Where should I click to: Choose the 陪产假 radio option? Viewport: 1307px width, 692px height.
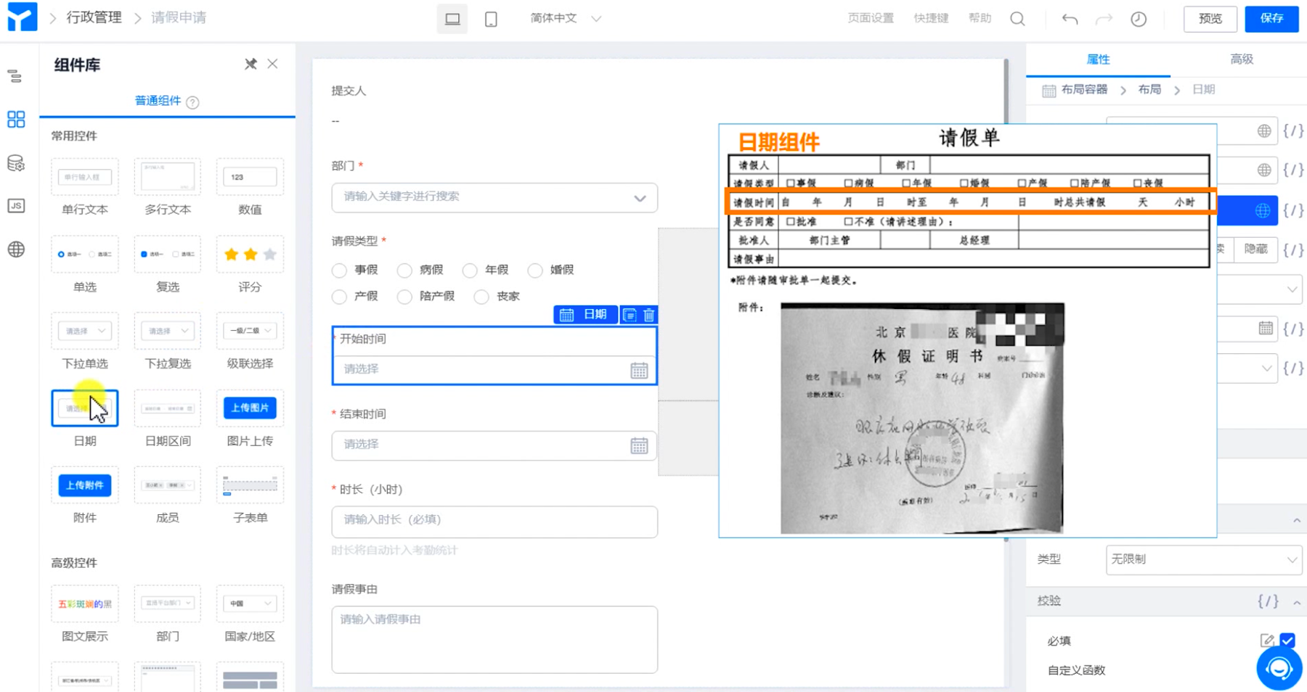[404, 297]
